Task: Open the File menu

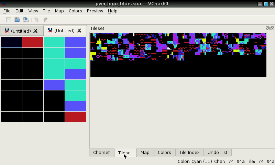Action: pos(7,11)
